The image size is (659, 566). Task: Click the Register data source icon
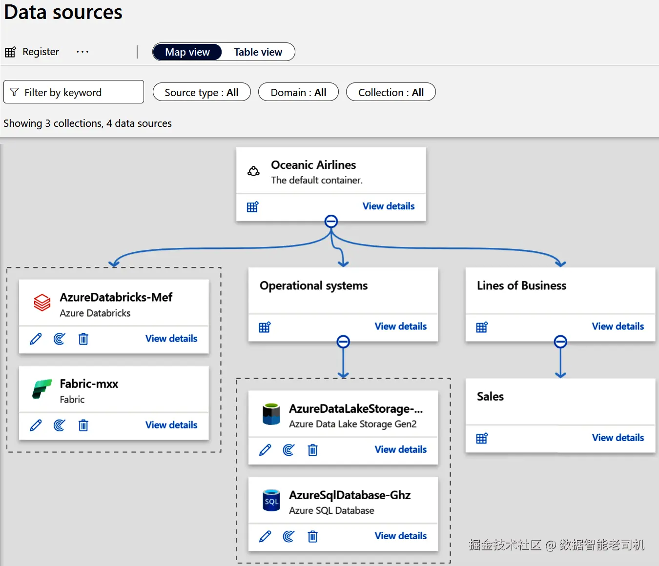pos(10,52)
